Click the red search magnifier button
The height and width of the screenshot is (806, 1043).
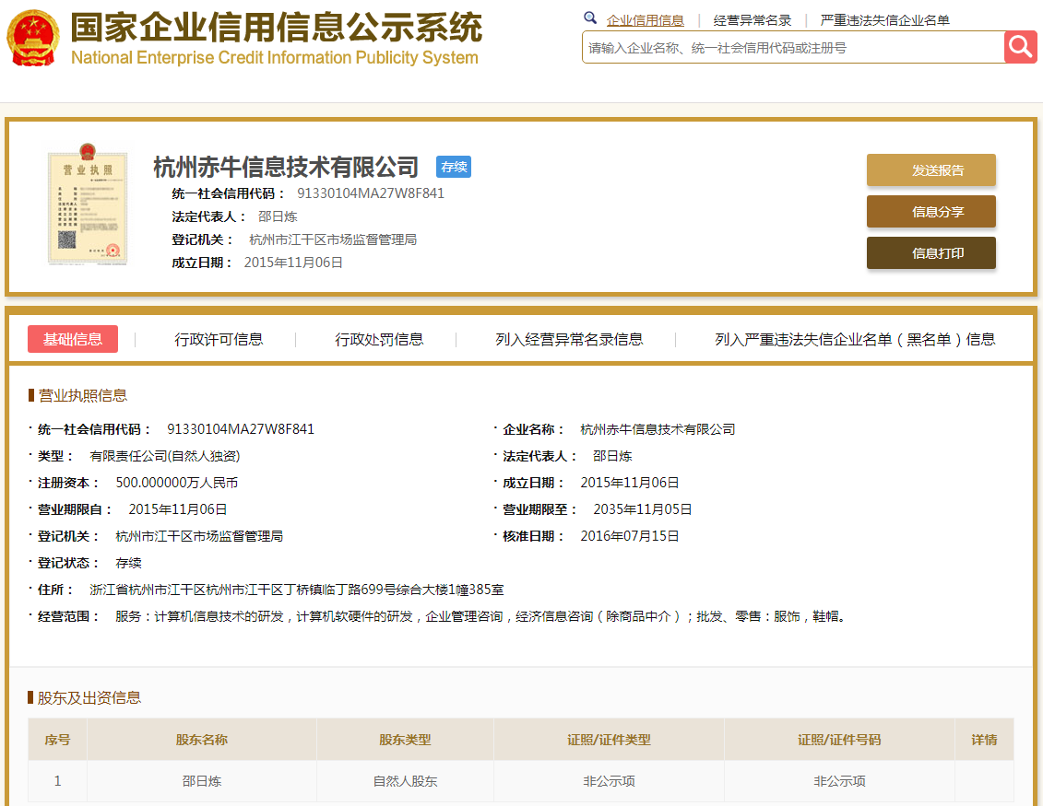pyautogui.click(x=1021, y=47)
